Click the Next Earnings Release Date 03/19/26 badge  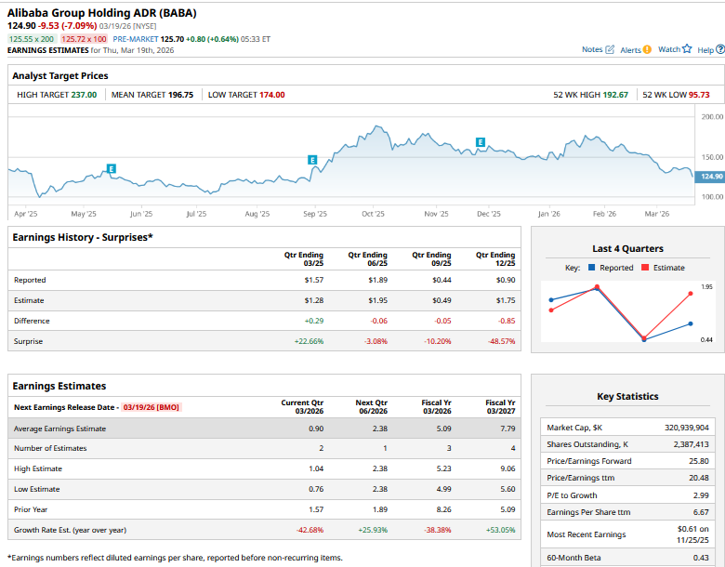(151, 407)
